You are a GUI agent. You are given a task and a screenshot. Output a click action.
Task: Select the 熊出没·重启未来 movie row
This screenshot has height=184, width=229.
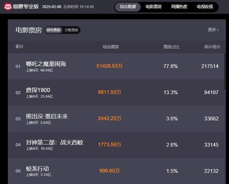pyautogui.click(x=47, y=116)
